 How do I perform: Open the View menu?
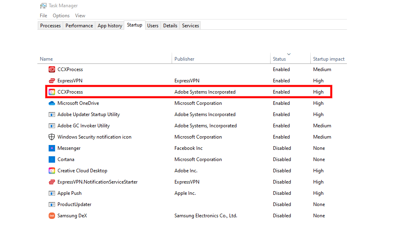pos(80,16)
